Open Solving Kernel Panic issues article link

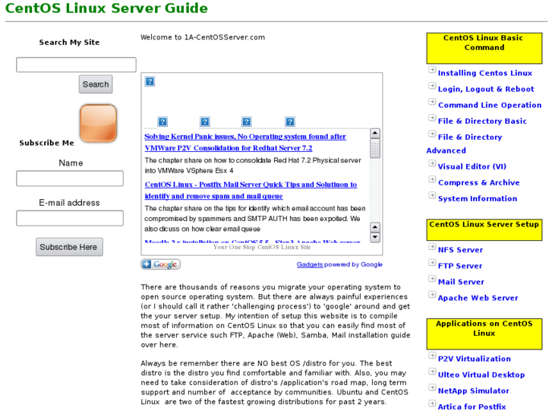(x=245, y=142)
